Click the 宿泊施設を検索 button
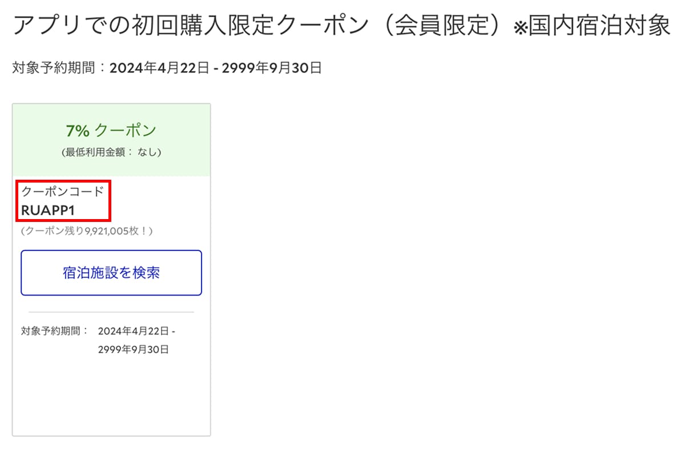The height and width of the screenshot is (453, 685). (x=111, y=272)
